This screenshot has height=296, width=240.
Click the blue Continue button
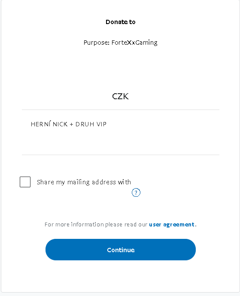(121, 250)
